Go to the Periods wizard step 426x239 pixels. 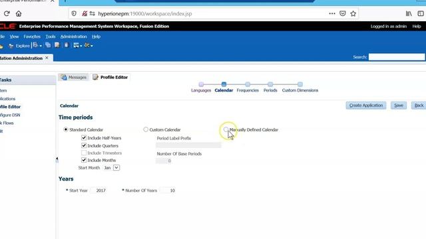click(270, 88)
